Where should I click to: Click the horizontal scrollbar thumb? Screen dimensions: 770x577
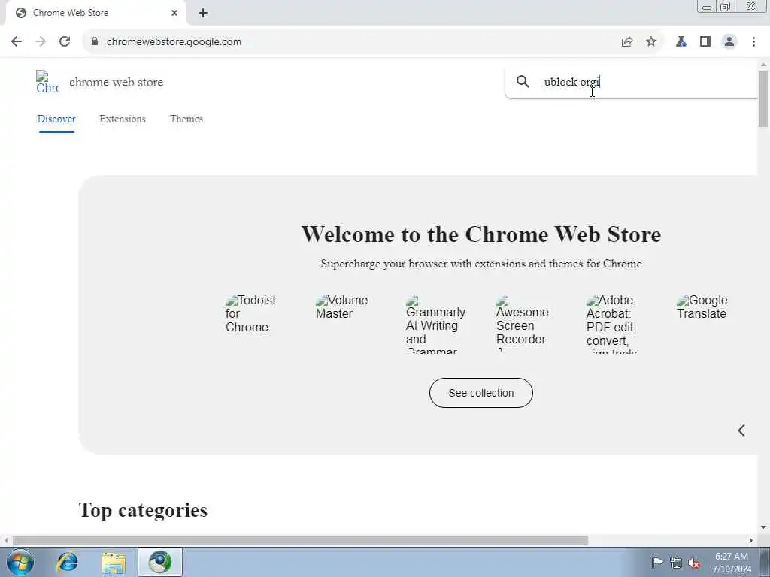300,541
